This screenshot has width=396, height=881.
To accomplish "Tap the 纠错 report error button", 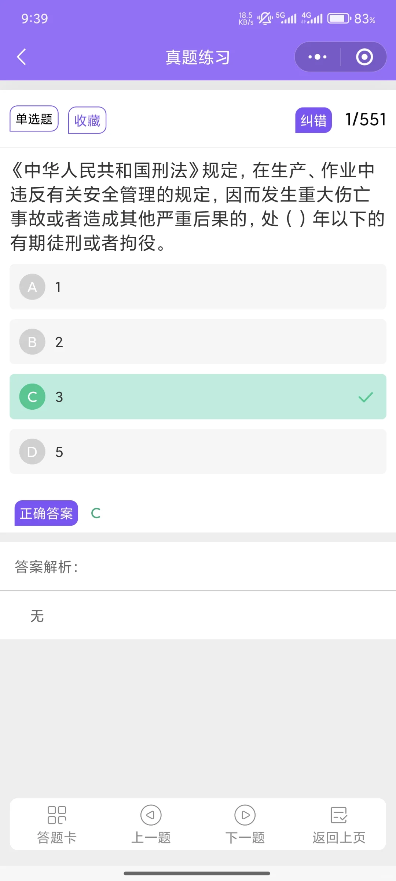I will point(313,120).
